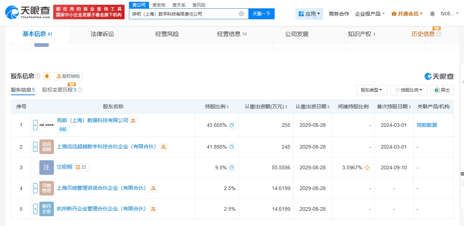The height and width of the screenshot is (226, 464).
Task: Select the 查公司 search mode
Action: tap(139, 5)
